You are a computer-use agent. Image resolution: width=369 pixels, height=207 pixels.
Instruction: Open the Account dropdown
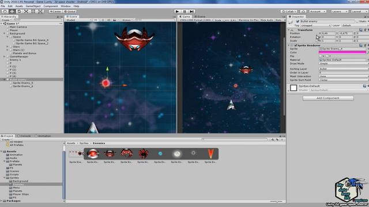coord(318,11)
